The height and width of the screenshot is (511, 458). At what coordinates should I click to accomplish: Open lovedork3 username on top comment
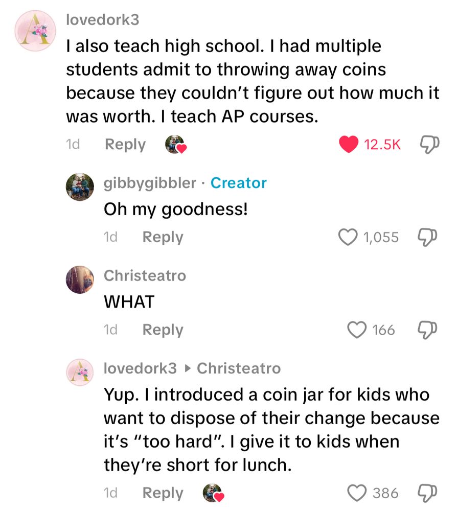tap(103, 20)
